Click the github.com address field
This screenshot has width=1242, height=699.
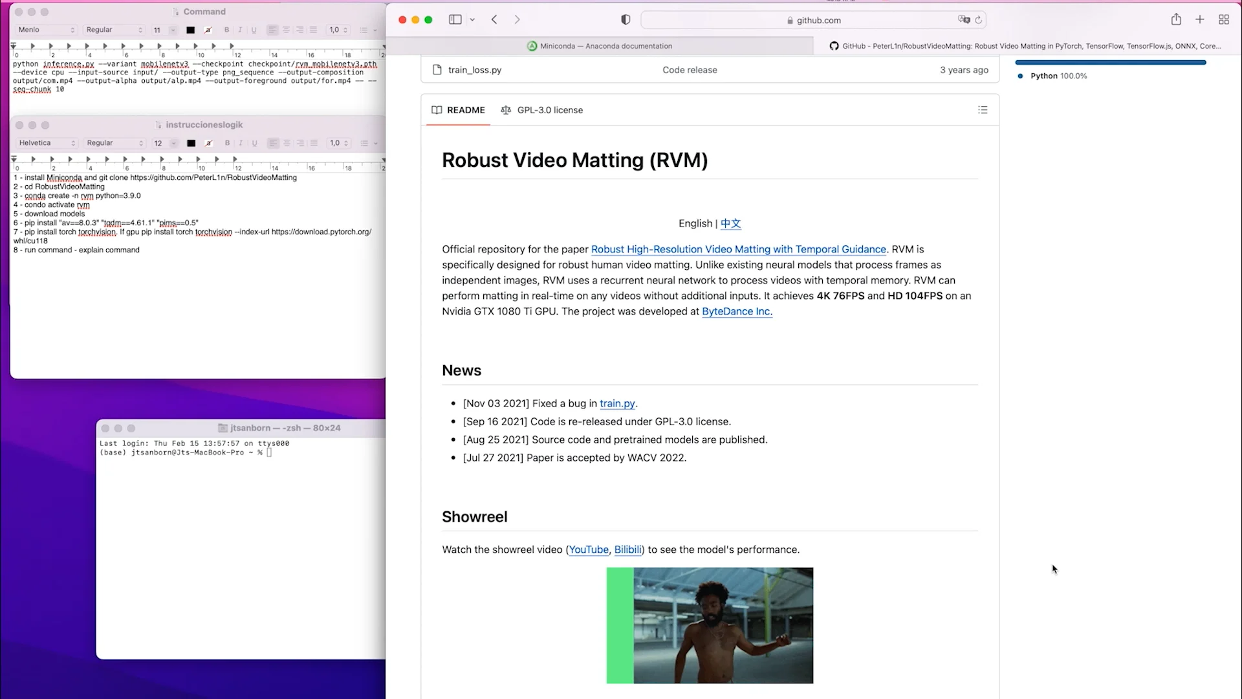pyautogui.click(x=813, y=20)
